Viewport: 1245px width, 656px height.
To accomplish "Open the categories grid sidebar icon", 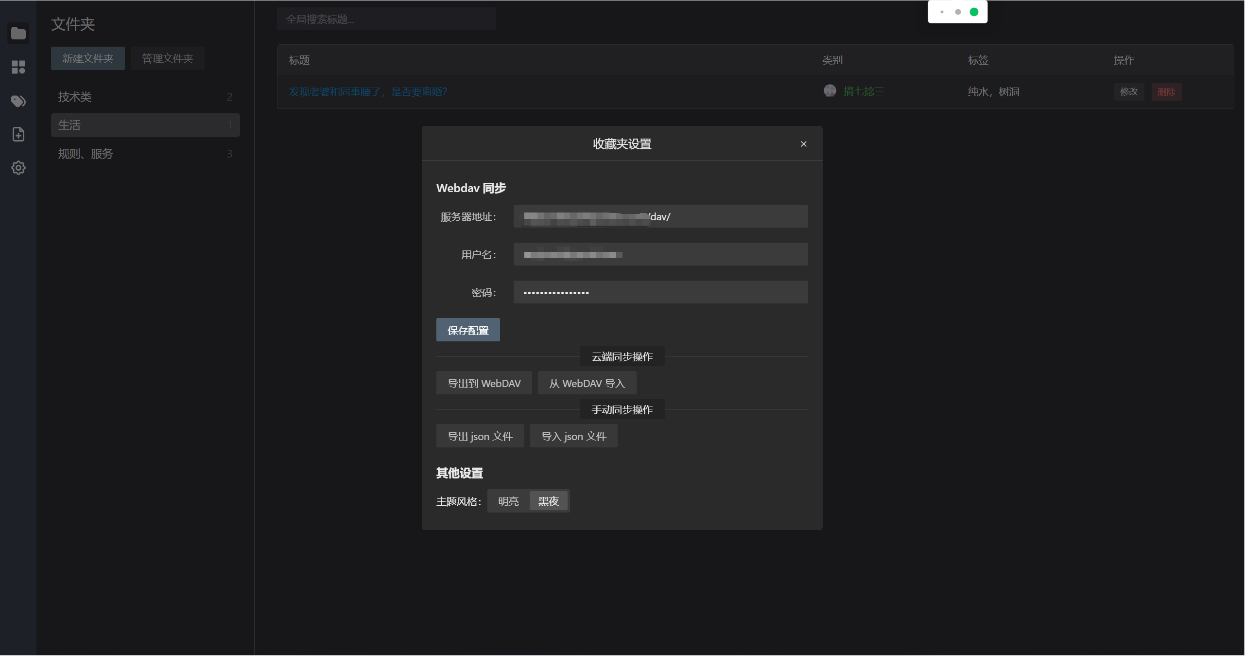I will 18,67.
